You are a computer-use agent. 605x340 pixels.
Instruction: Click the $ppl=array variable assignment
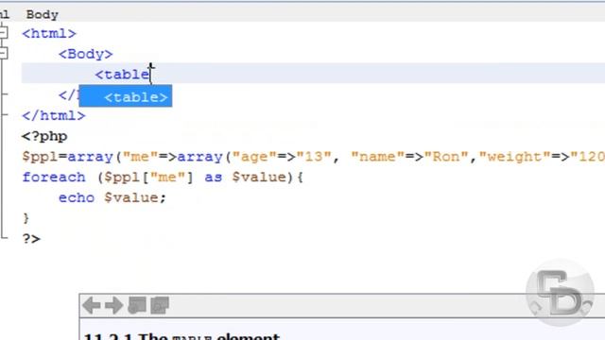pos(67,157)
